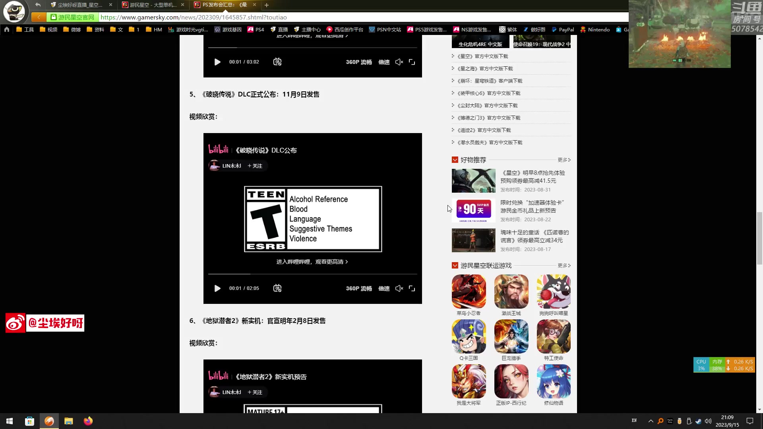Screen dimensions: 763x429
Task: Open 巨龙猎手 game icon
Action: [x=511, y=336]
